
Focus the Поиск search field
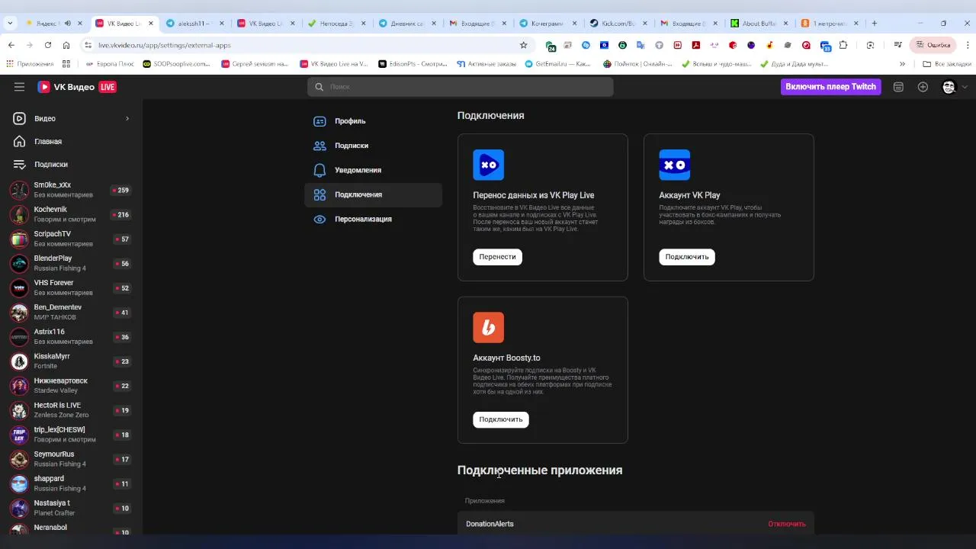click(x=460, y=87)
